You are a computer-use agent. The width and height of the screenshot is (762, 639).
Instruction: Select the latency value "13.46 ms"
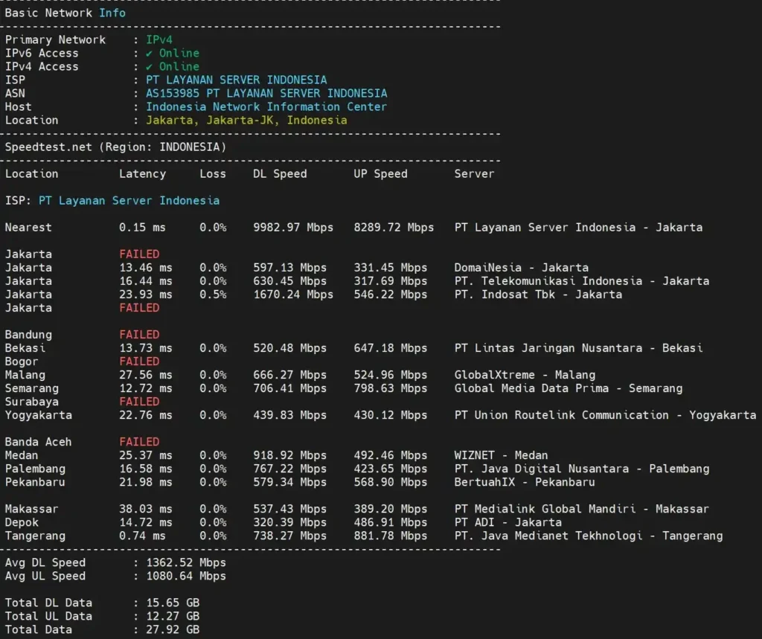pyautogui.click(x=146, y=268)
